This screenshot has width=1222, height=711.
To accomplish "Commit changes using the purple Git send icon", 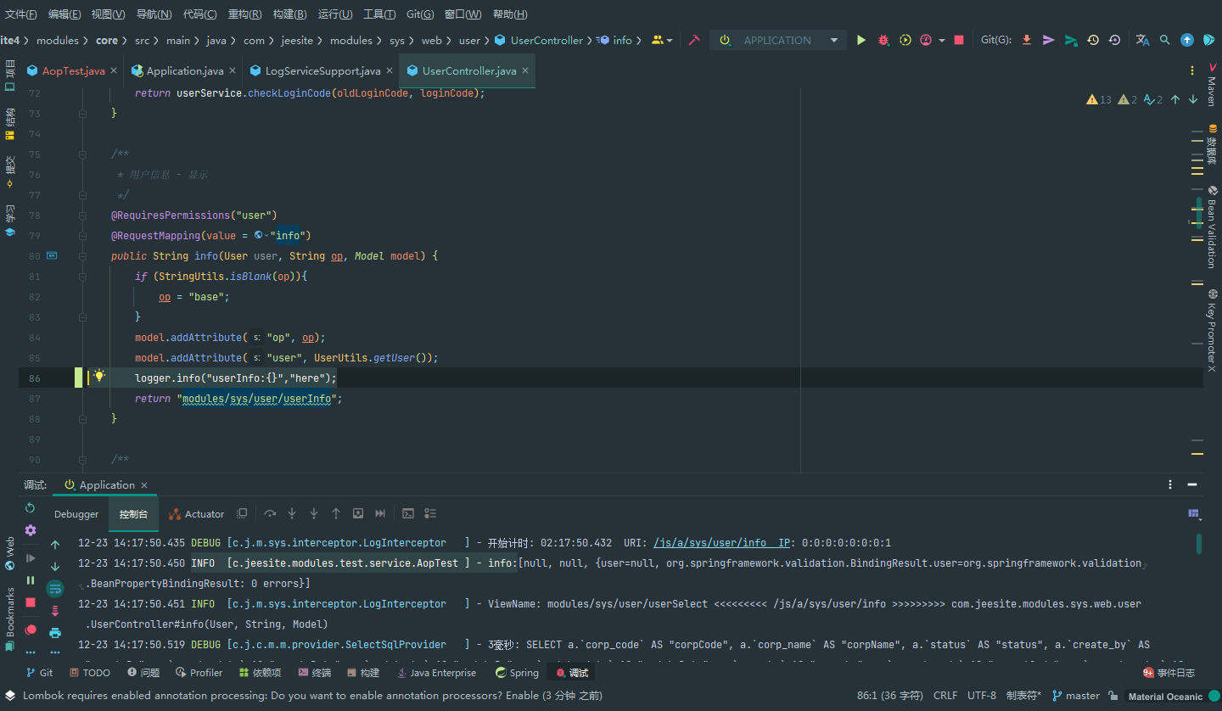I will [1049, 40].
